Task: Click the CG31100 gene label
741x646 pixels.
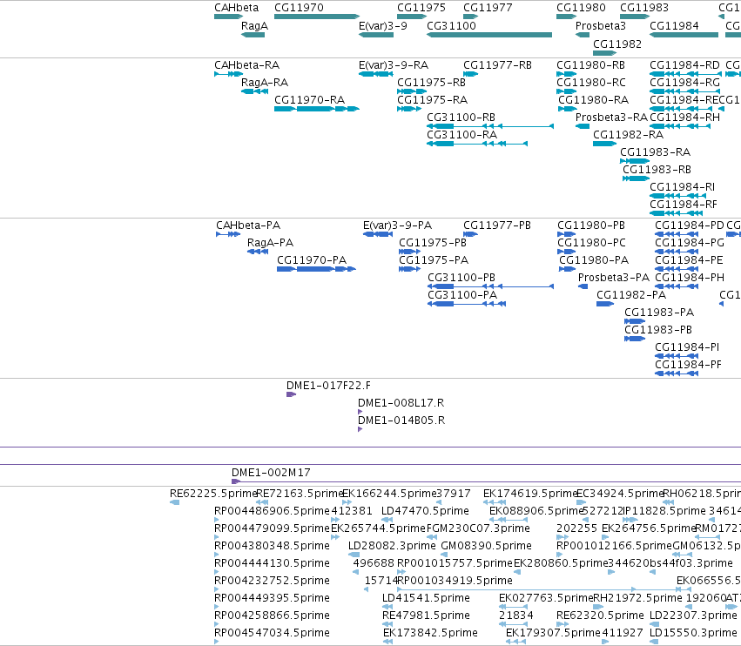Action: pos(451,26)
